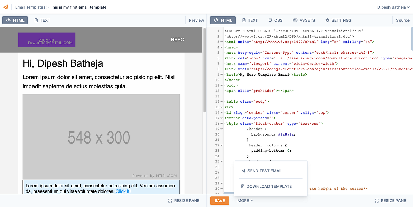Screen dimensions: 413x207
Task: Click the orange paper plane logo
Action: coord(6,7)
